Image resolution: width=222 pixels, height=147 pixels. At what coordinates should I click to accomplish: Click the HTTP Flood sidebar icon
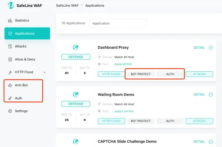(x=10, y=72)
